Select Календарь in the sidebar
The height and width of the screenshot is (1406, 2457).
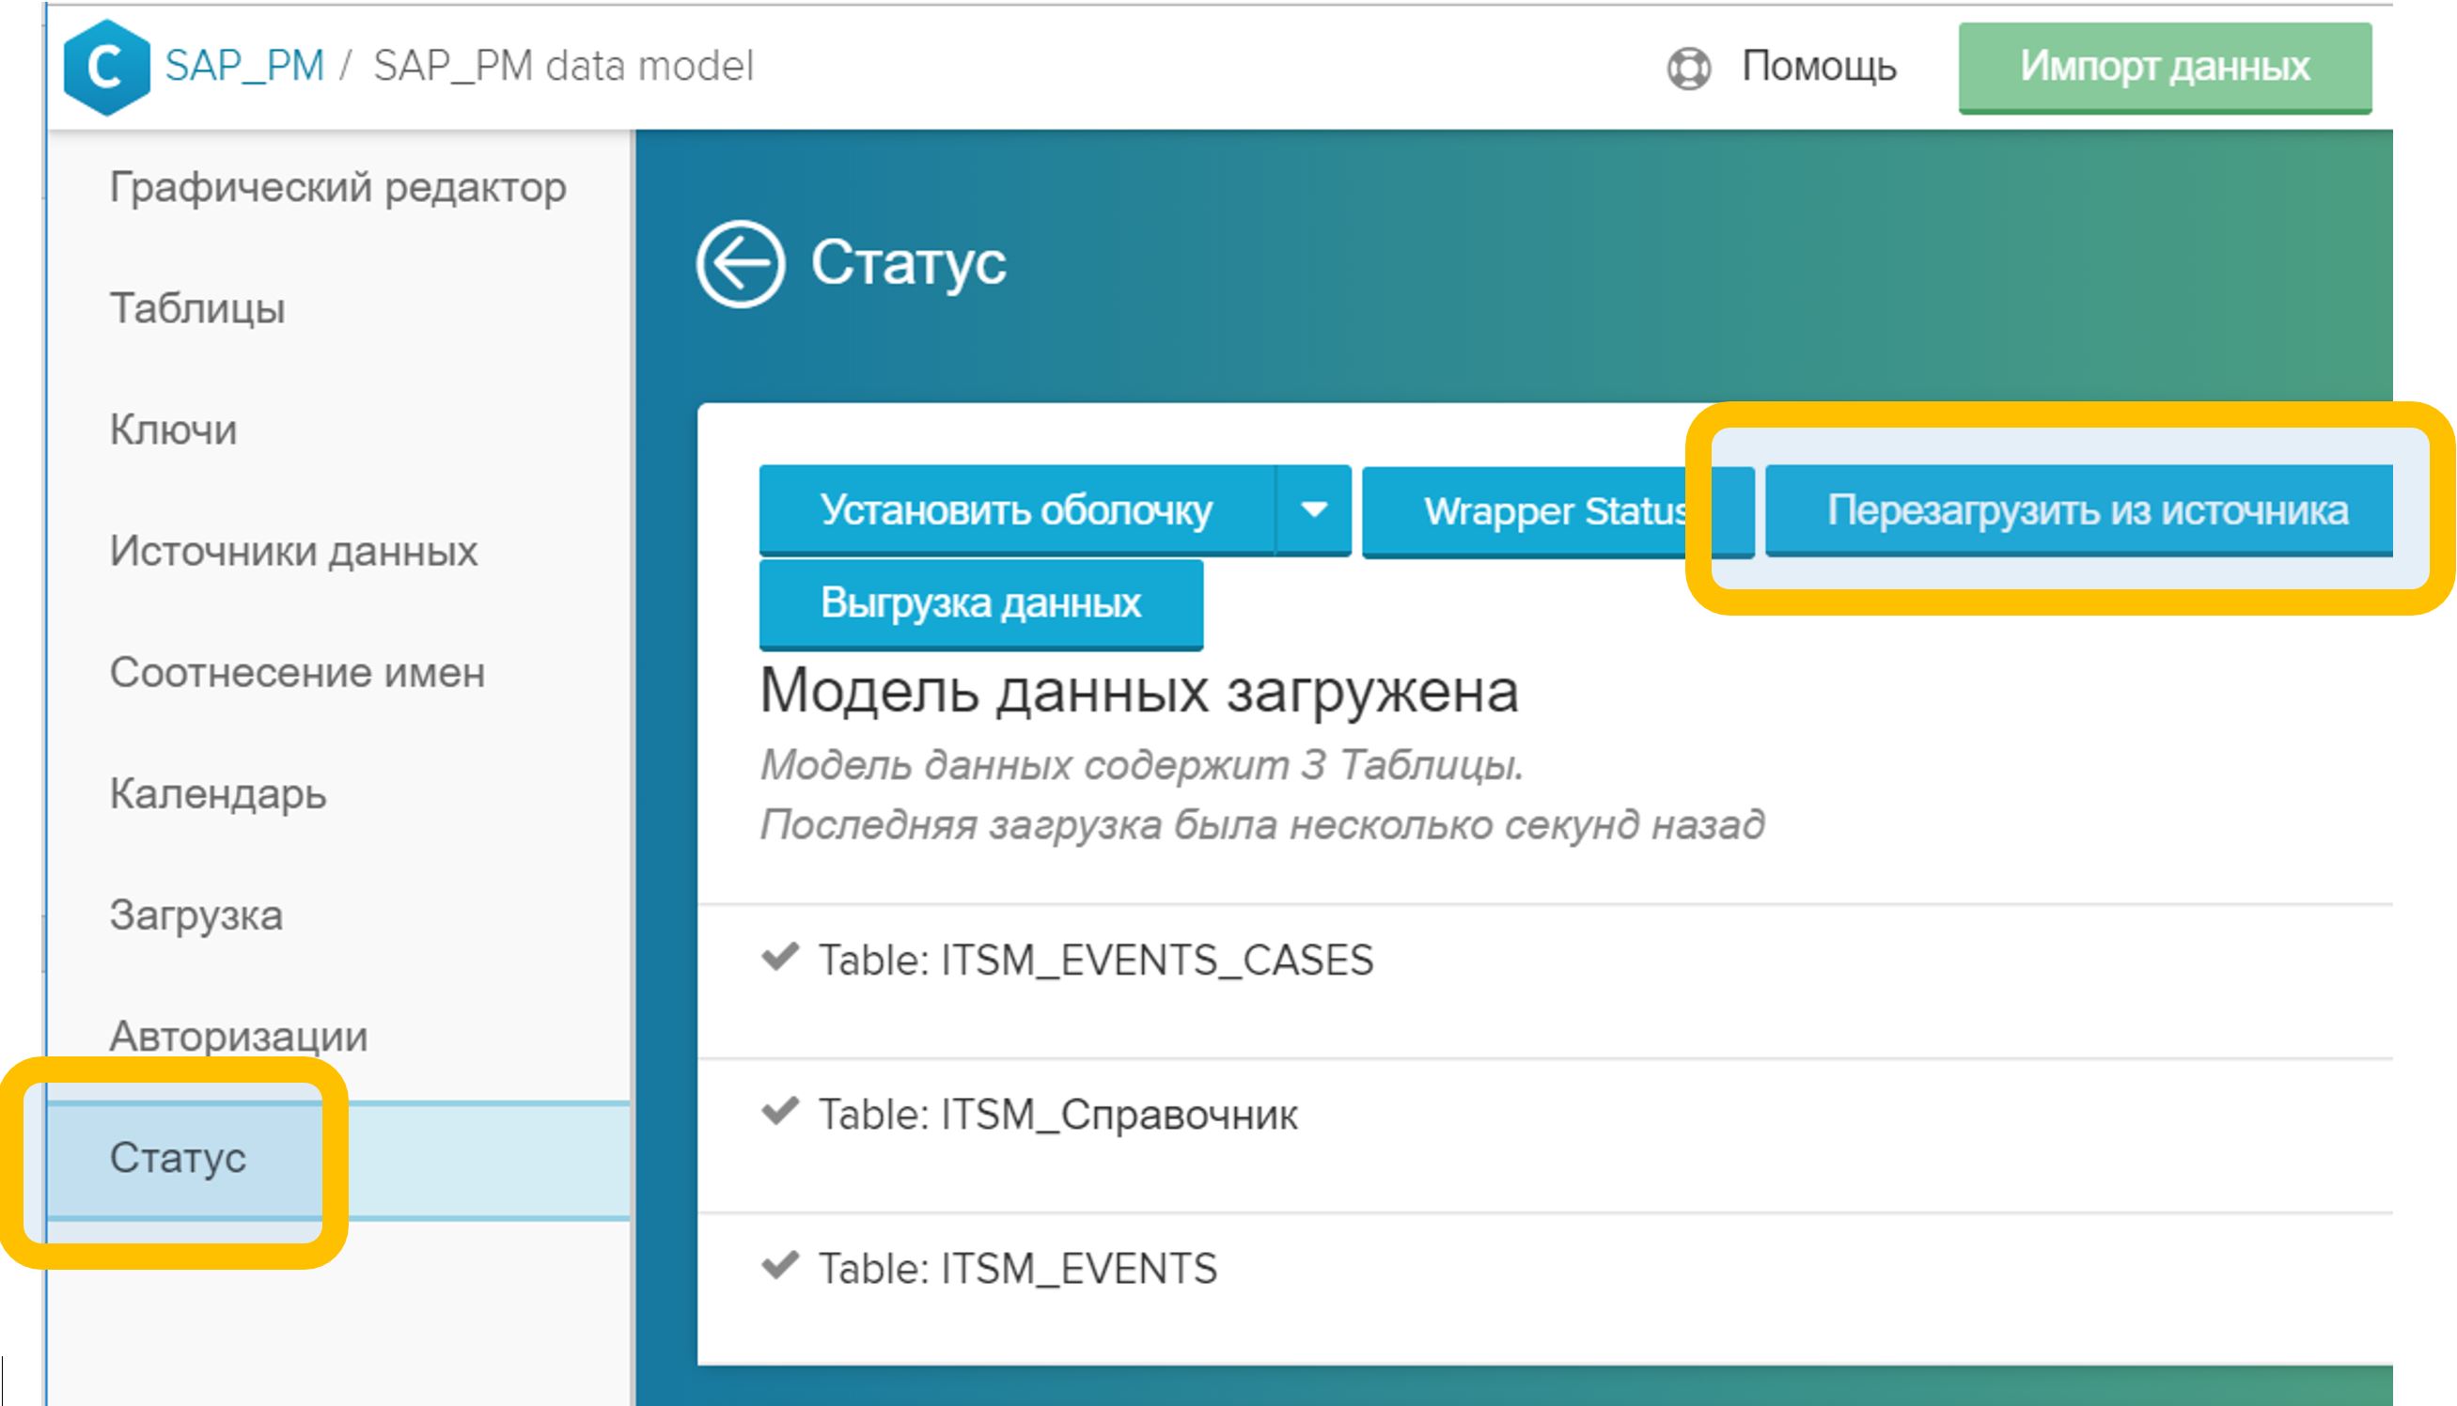[x=218, y=794]
